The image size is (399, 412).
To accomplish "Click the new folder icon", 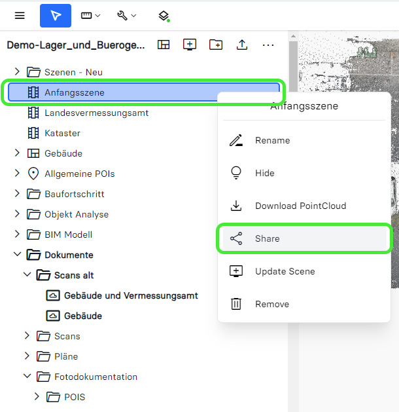I will [x=216, y=45].
